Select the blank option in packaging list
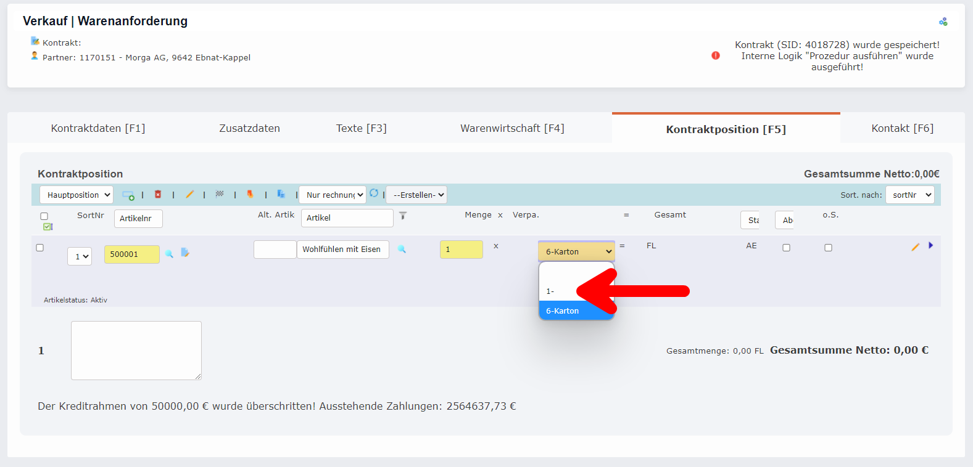973x467 pixels. (x=577, y=272)
